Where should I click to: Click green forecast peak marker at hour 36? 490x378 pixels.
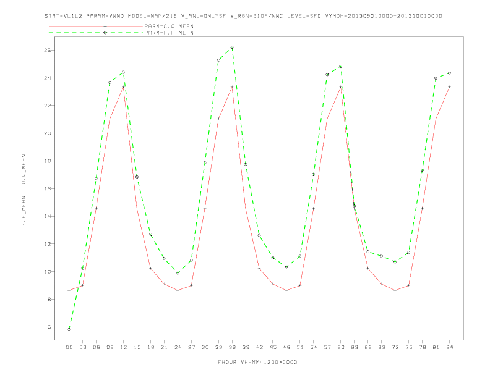pyautogui.click(x=232, y=48)
